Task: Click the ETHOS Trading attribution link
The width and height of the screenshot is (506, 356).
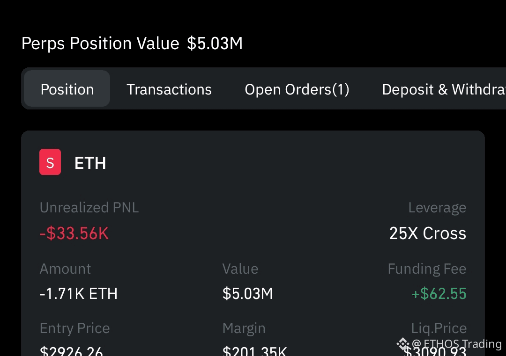Action: point(457,344)
